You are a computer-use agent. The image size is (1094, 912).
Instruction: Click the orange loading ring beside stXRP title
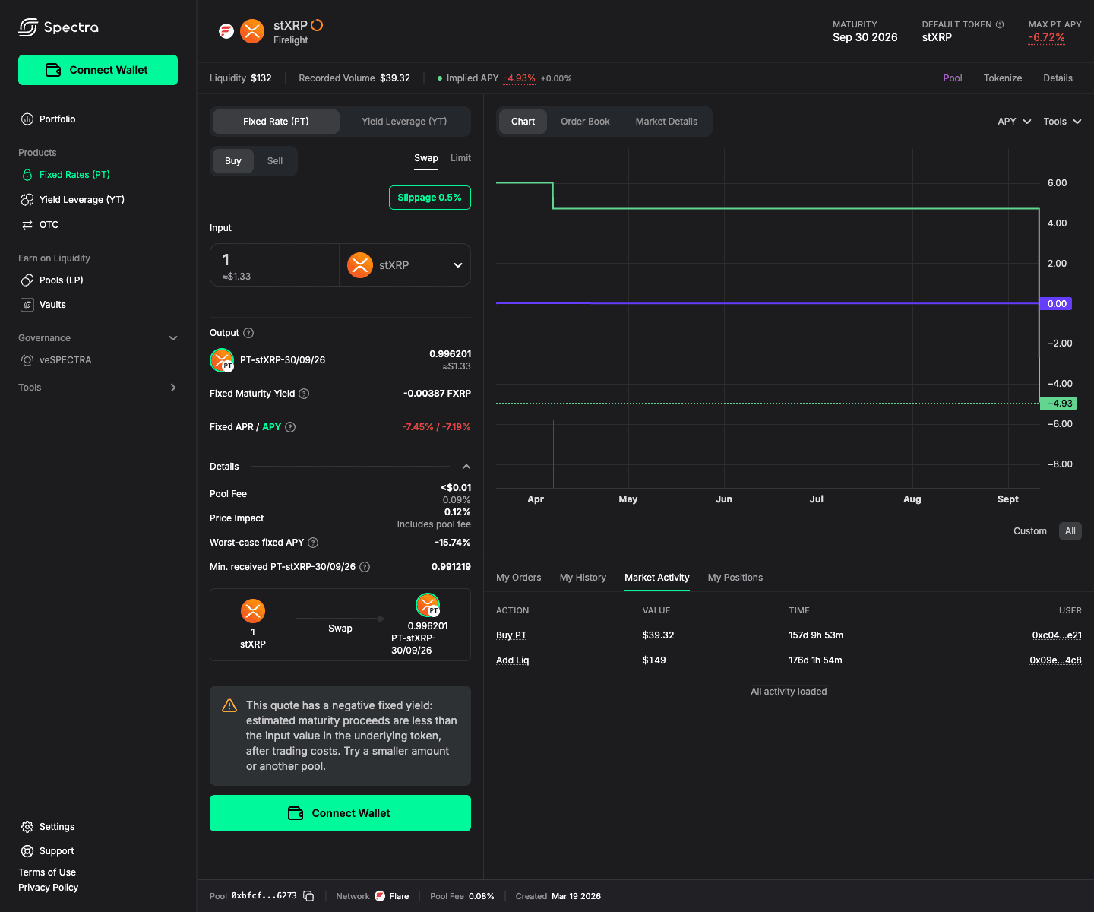tap(318, 25)
